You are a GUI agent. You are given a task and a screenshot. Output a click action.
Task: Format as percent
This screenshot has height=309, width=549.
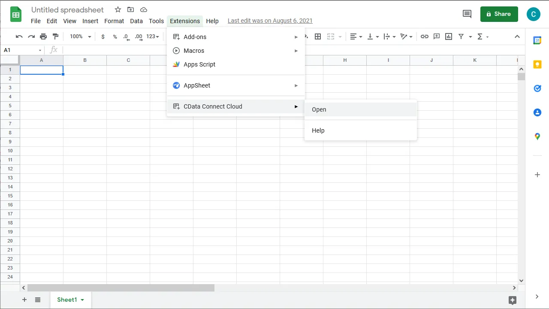(x=115, y=36)
